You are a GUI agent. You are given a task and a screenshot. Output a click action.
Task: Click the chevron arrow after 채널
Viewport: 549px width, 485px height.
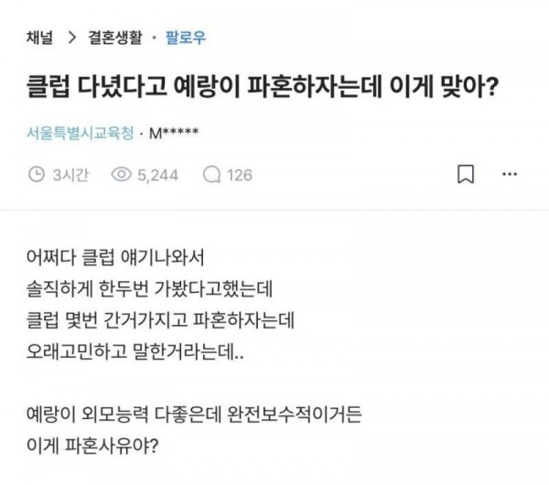(x=71, y=38)
